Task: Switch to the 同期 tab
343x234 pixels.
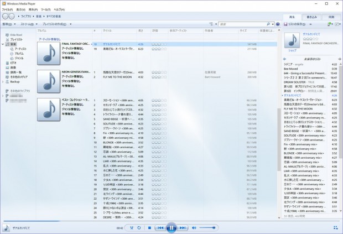Action: pos(331,17)
